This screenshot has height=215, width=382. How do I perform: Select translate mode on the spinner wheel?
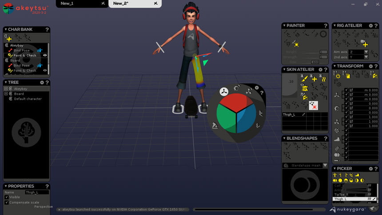tap(223, 92)
